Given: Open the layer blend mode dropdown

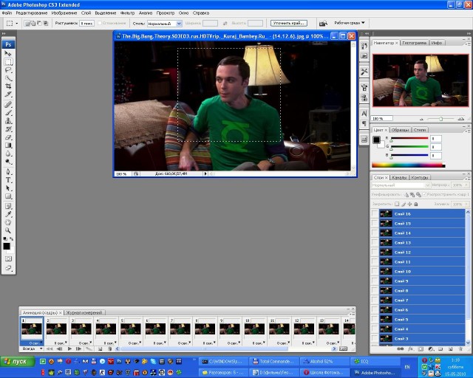Looking at the screenshot, I should 401,185.
